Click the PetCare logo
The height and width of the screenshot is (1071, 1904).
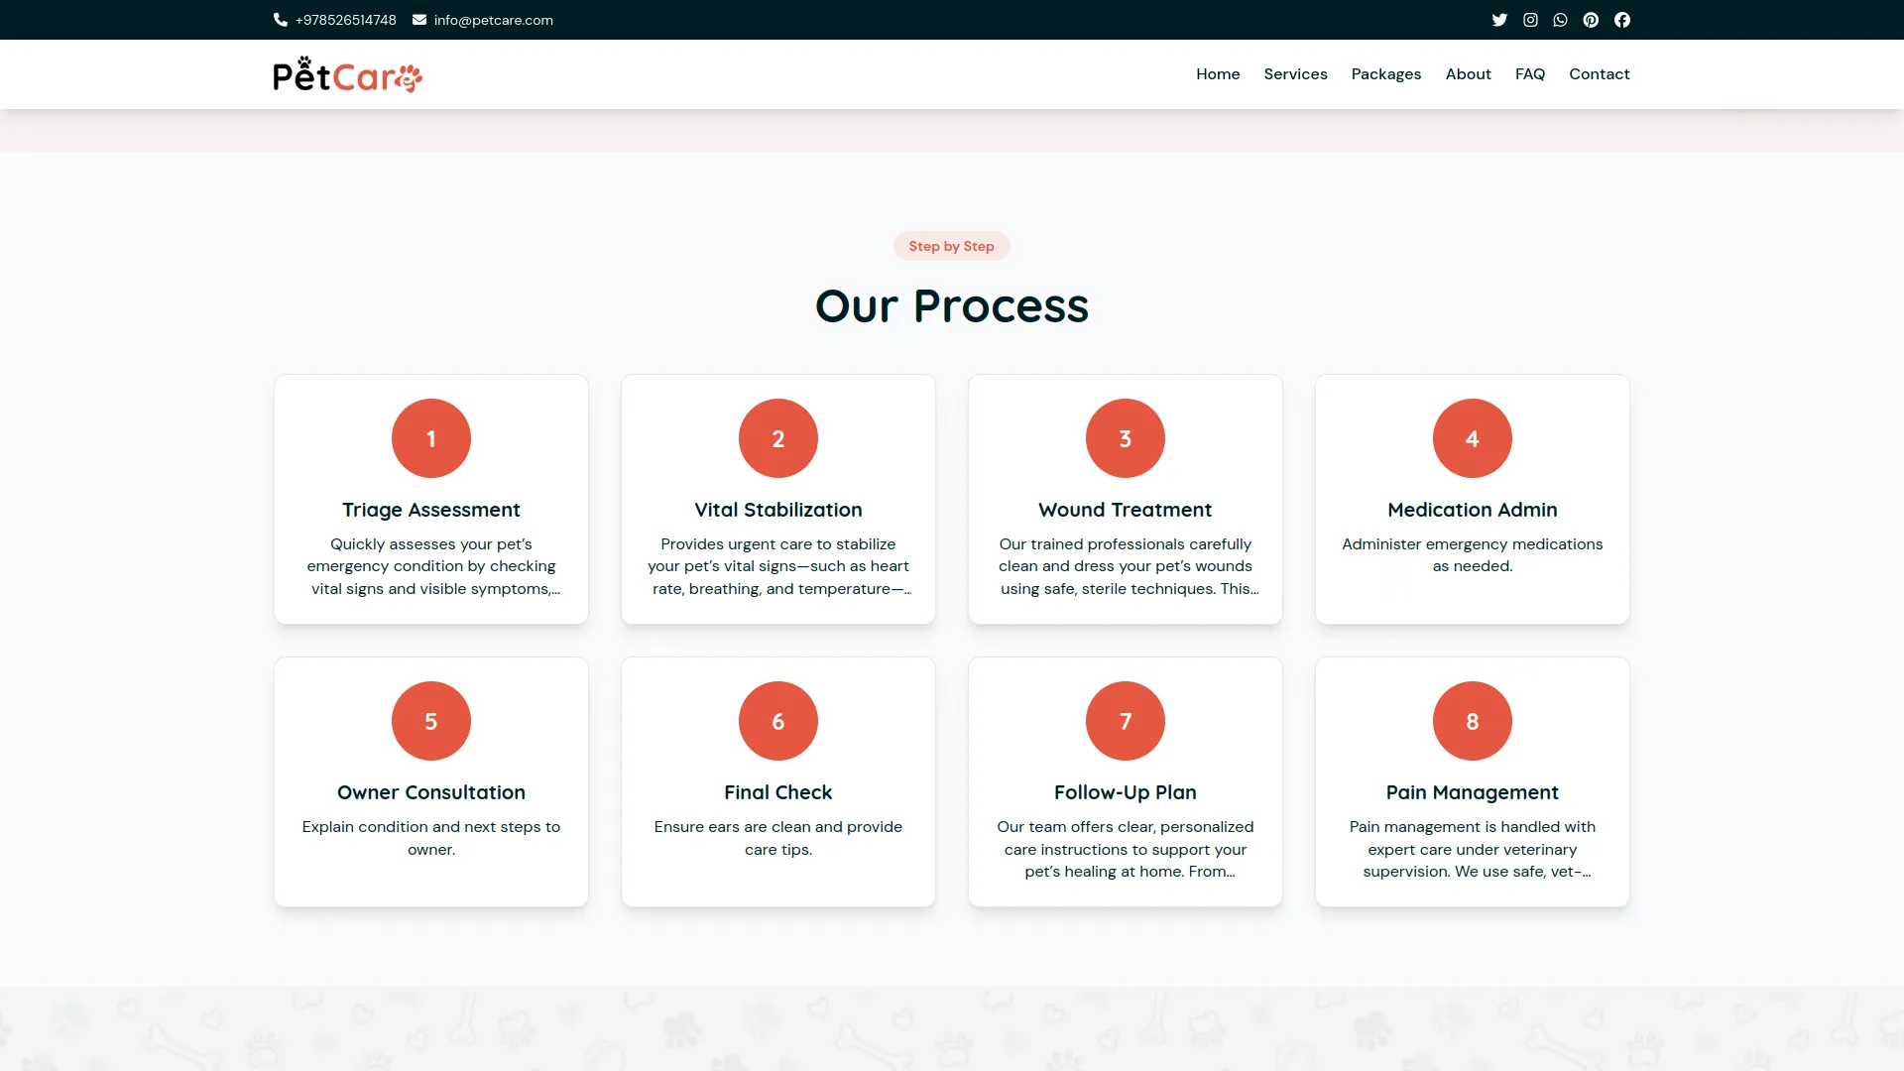coord(347,74)
